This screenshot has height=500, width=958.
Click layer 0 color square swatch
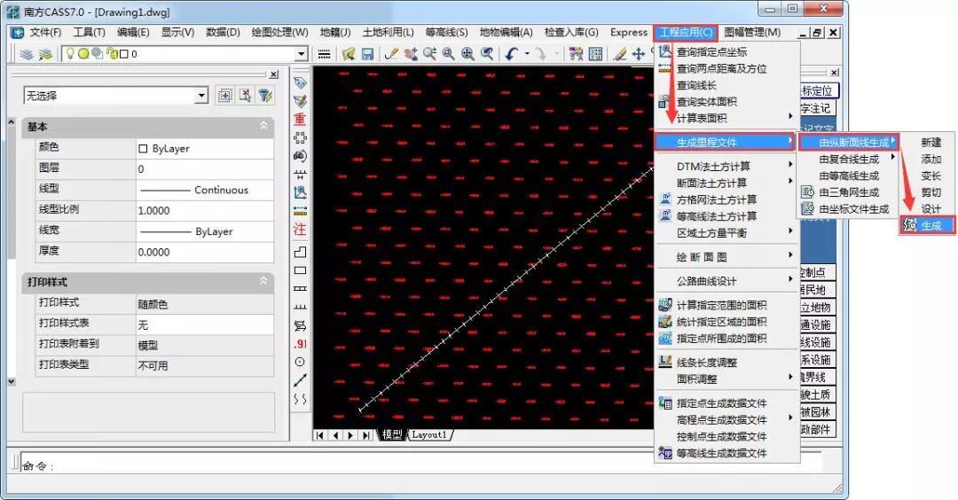124,54
